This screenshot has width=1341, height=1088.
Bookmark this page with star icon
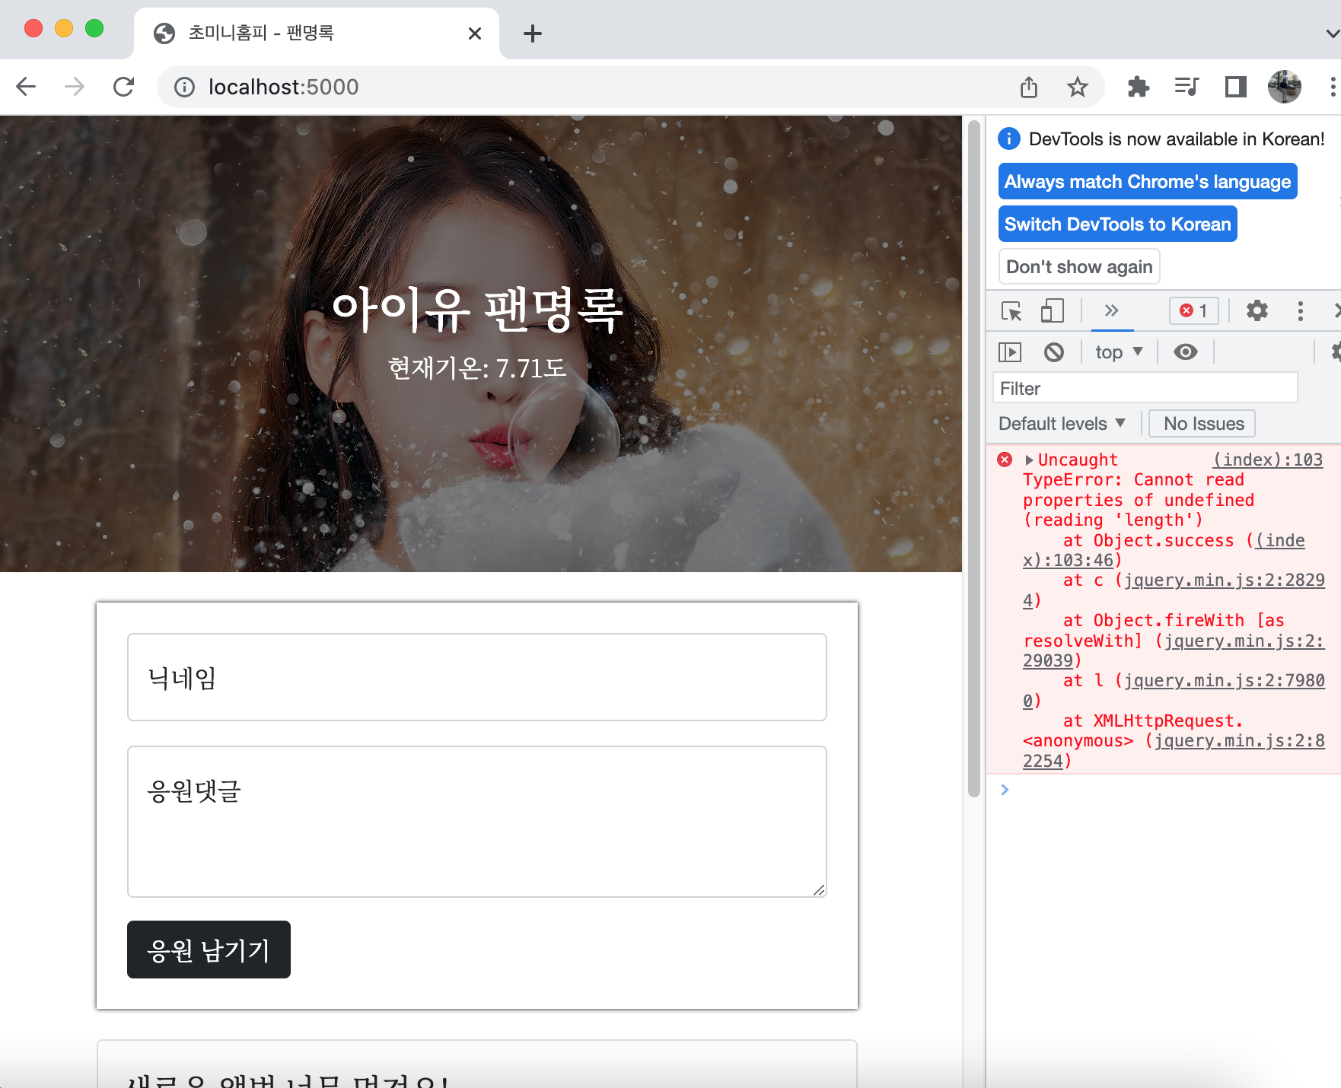(x=1077, y=87)
